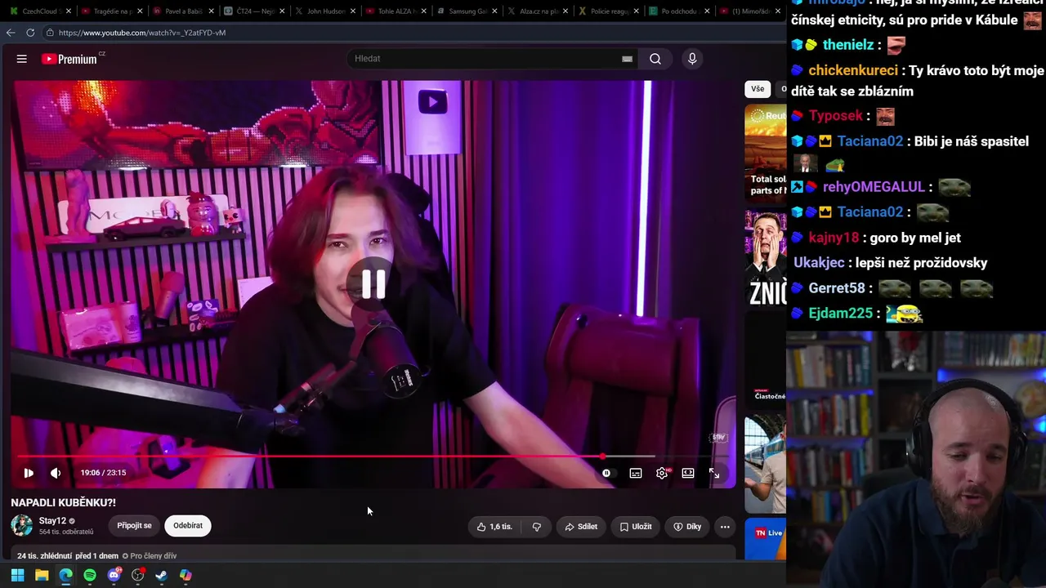1046x588 pixels.
Task: Send thanks with the Díky button
Action: click(x=687, y=527)
